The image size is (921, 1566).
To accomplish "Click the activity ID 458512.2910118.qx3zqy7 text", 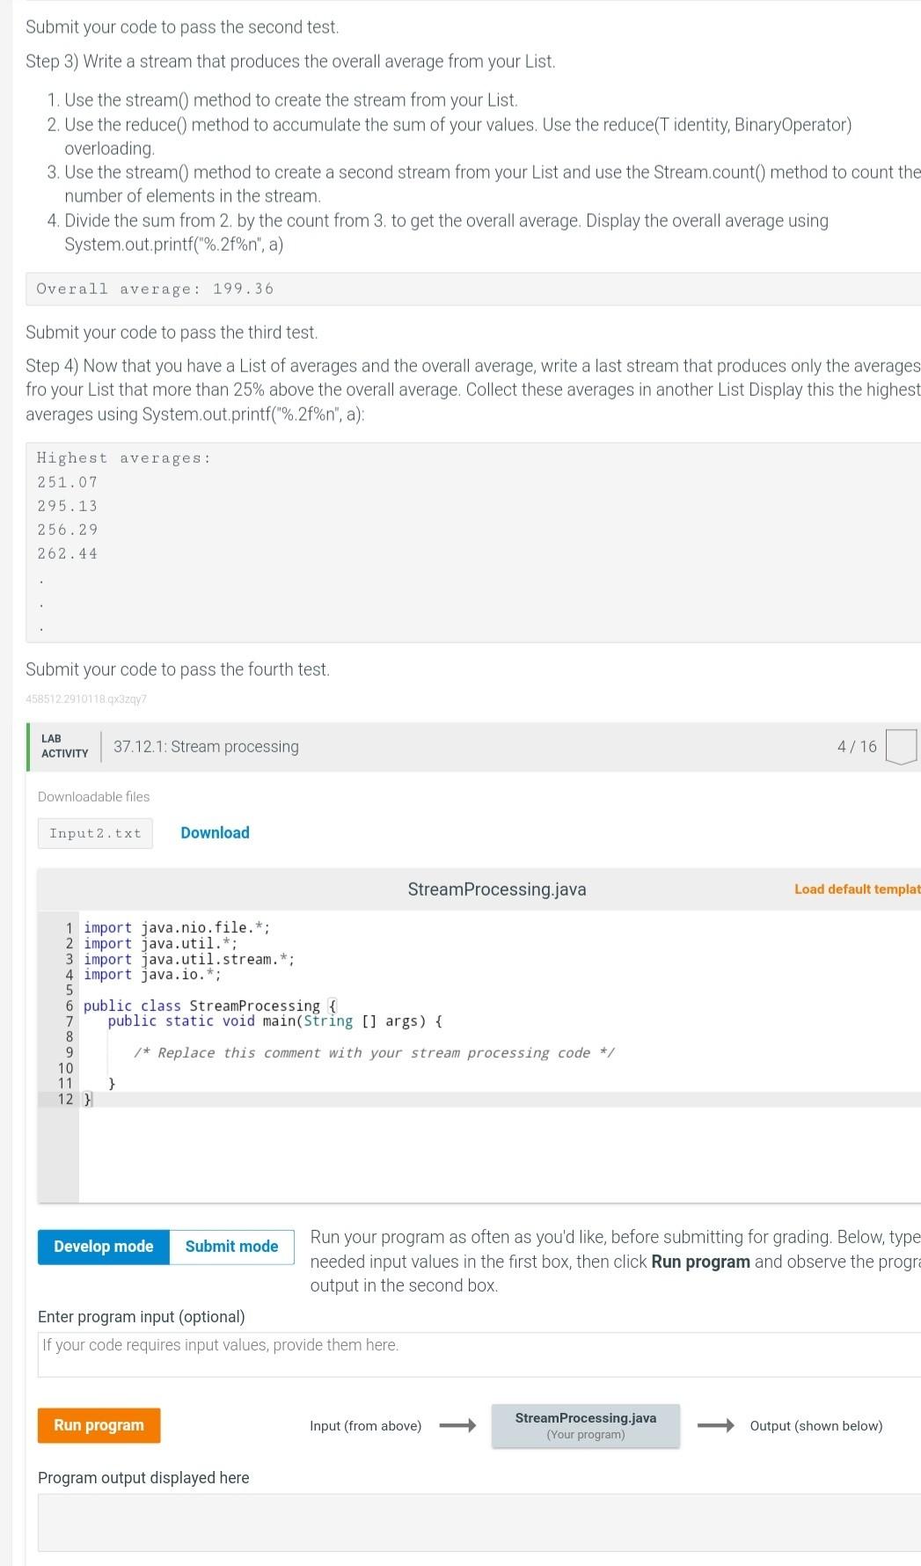I will point(86,699).
